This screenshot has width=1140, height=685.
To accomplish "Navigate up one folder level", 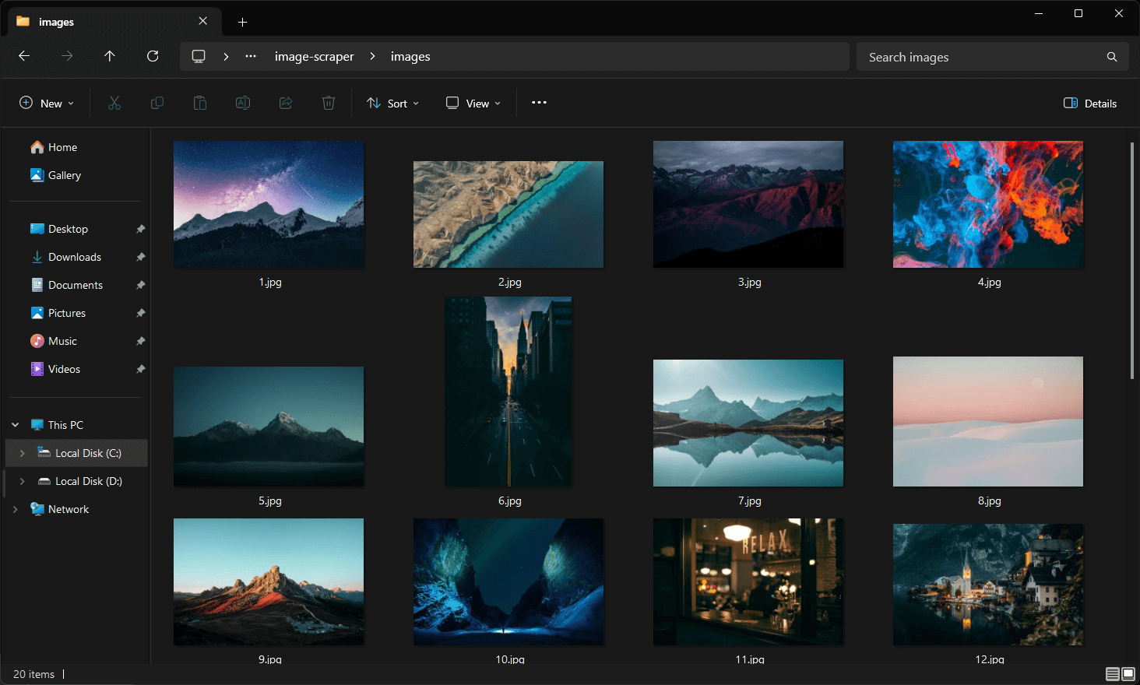I will point(109,56).
